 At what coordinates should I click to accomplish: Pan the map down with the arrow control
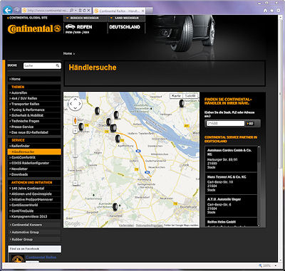pyautogui.click(x=76, y=108)
